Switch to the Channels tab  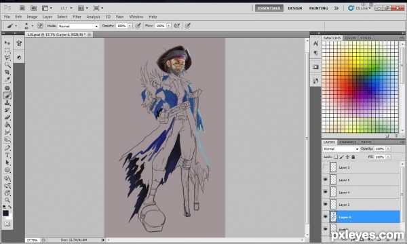[348, 142]
